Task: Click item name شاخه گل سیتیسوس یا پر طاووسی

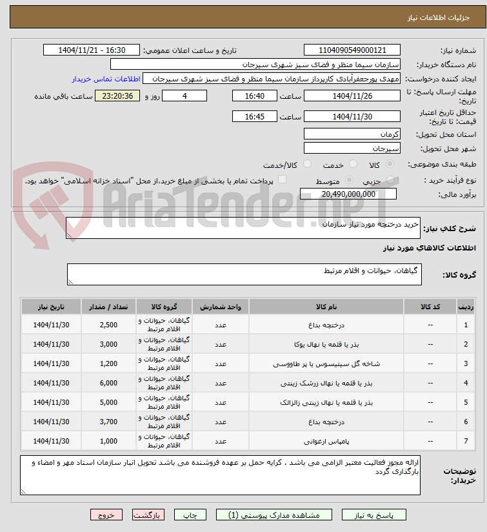Action: click(x=326, y=363)
